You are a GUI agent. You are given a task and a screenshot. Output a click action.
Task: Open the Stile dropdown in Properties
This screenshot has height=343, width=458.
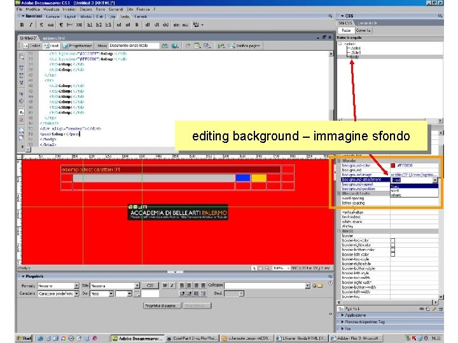(137, 286)
